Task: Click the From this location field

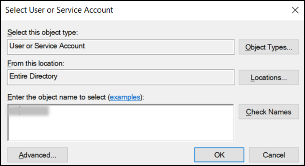Action: pyautogui.click(x=144, y=77)
